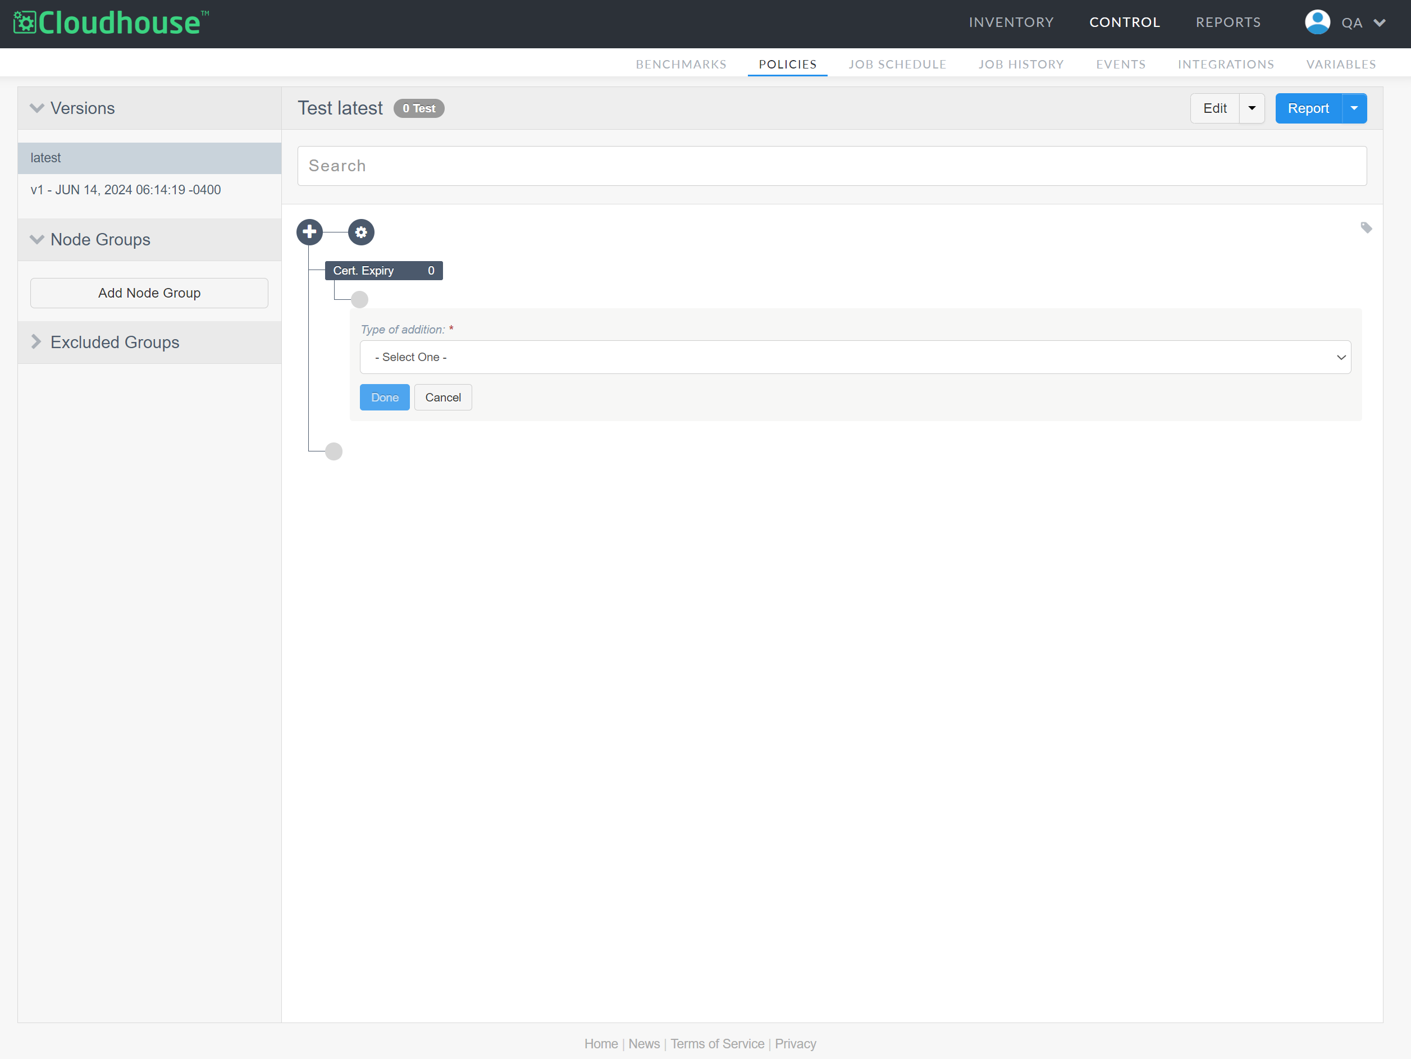The width and height of the screenshot is (1411, 1059).
Task: Open the Privacy footer link
Action: [795, 1044]
